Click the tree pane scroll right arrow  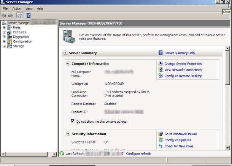pos(54,154)
